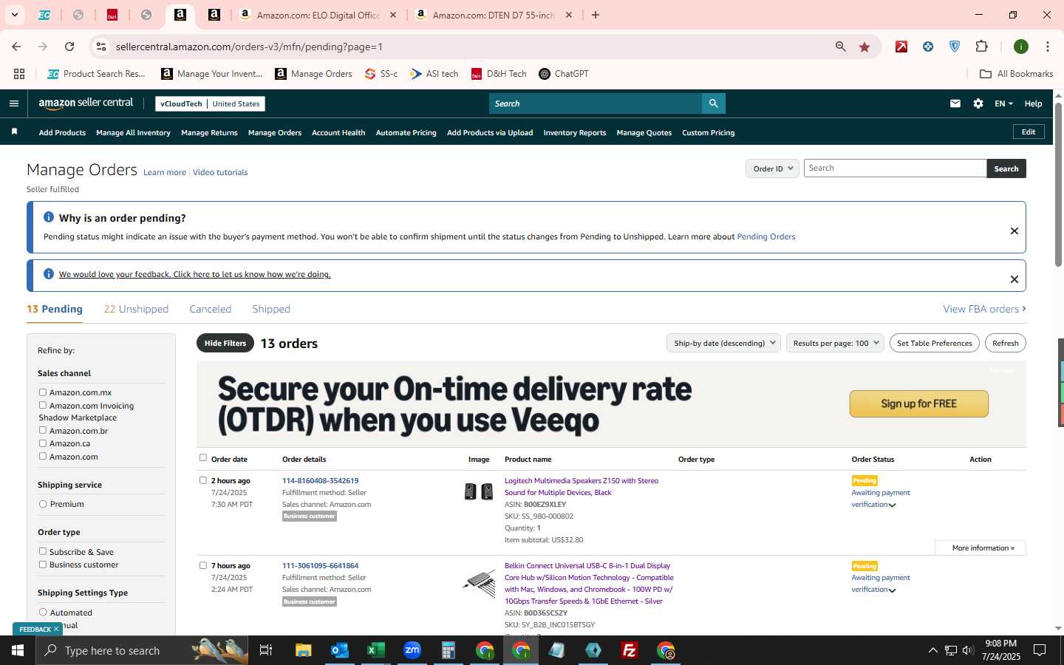Viewport: 1064px width, 665px height.
Task: Check the Amazon.com.mx sales channel checkbox
Action: 43,392
